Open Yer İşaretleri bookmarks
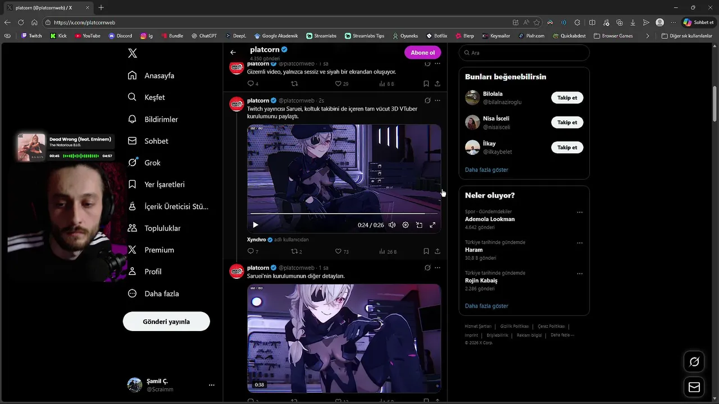719x404 pixels. [x=156, y=184]
